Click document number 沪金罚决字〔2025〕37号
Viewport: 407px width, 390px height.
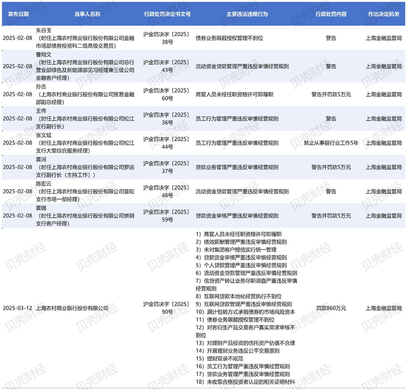(167, 167)
